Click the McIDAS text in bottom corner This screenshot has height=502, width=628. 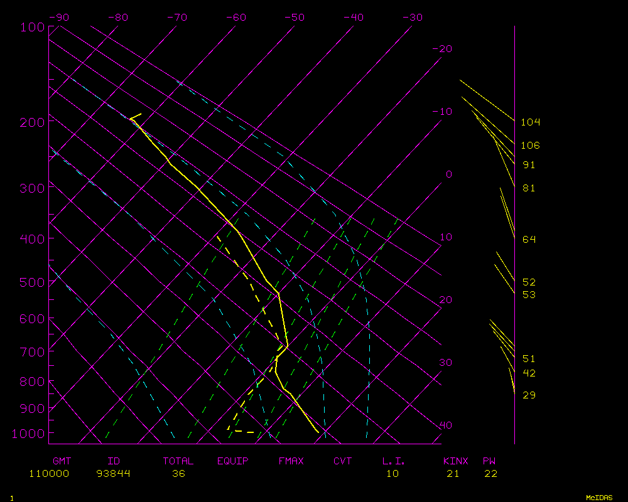point(599,498)
